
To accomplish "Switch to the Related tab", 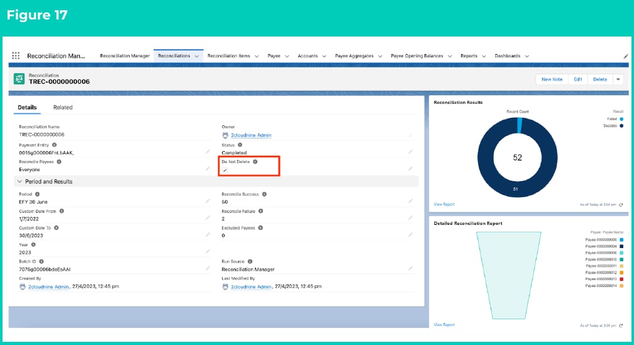I will tap(63, 107).
